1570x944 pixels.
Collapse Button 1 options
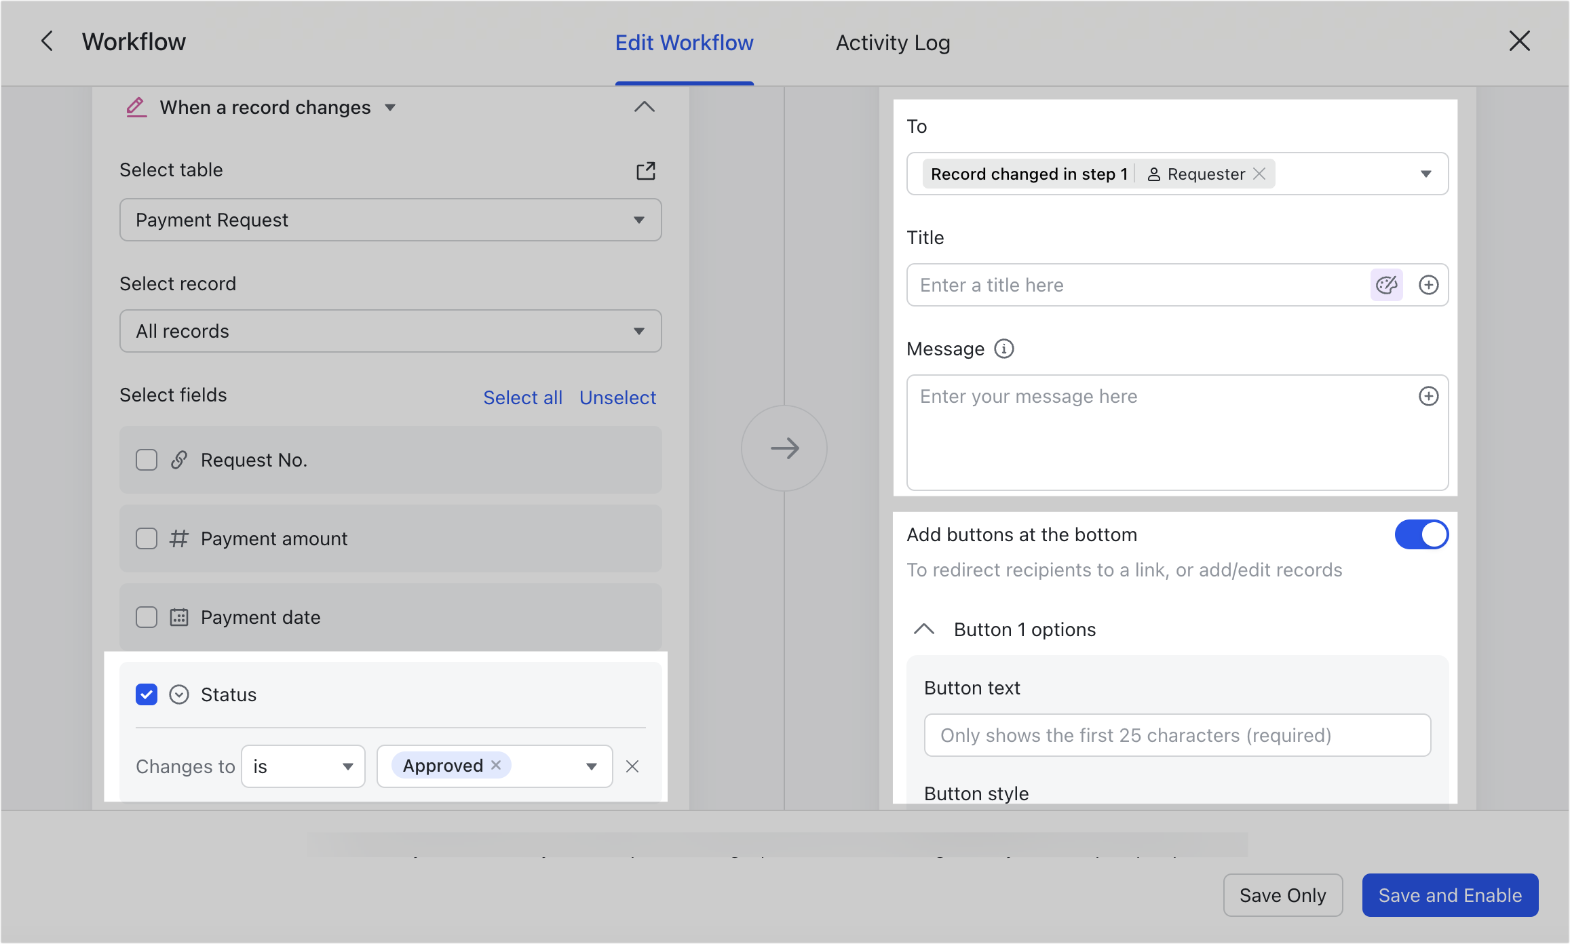click(924, 629)
